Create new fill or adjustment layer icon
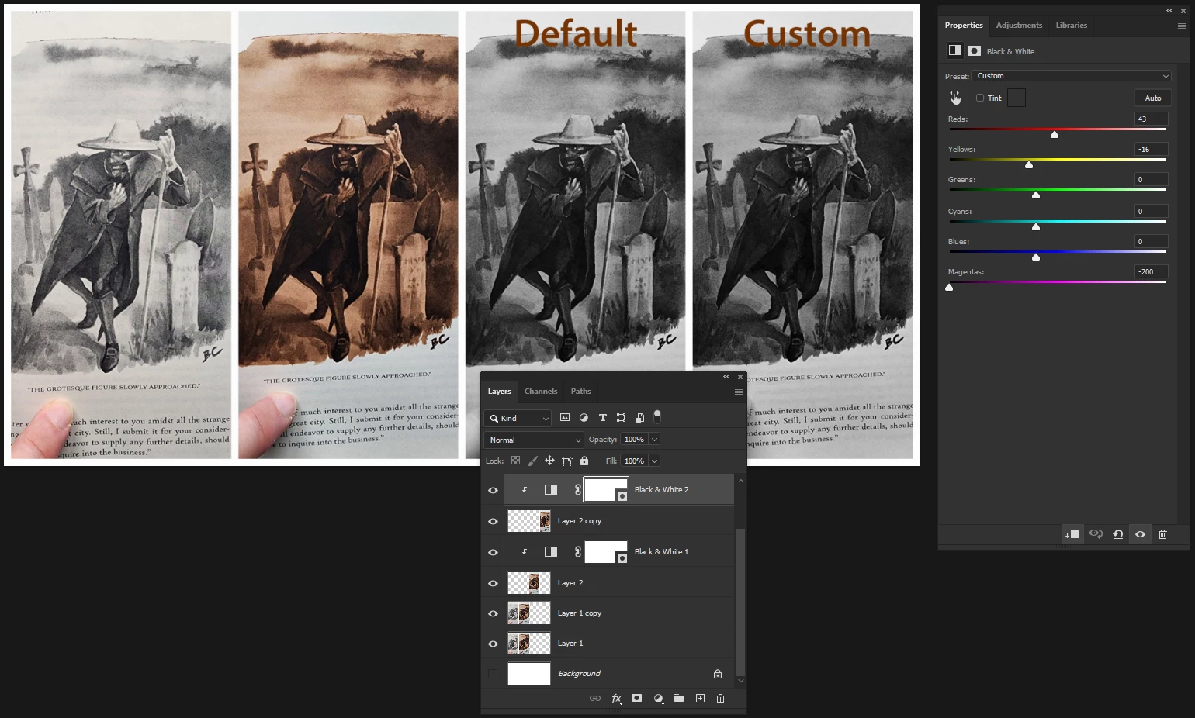This screenshot has width=1195, height=718. coord(658,699)
